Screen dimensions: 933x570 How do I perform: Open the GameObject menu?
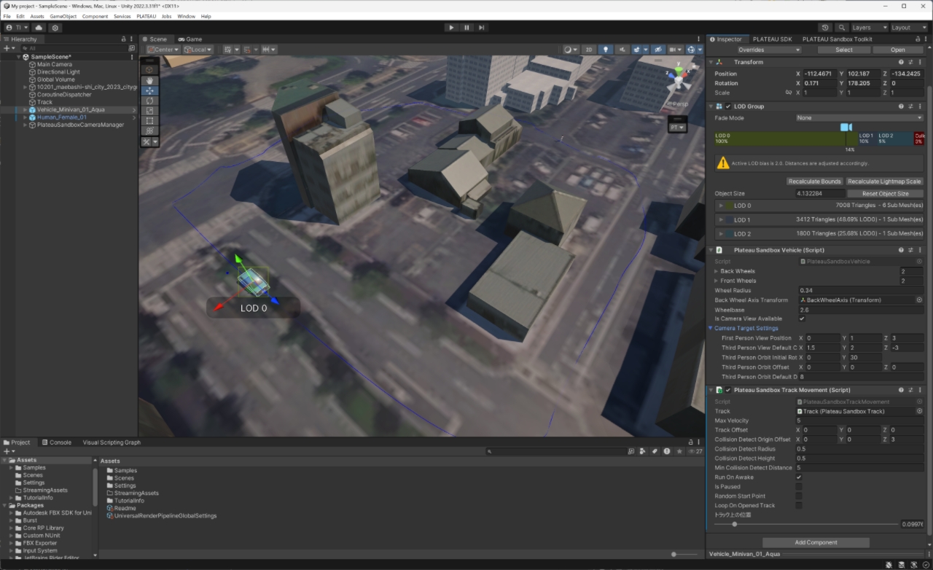[x=63, y=16]
